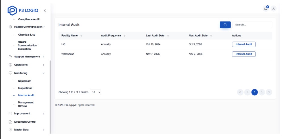The image size is (283, 139).
Task: Click the HQ facility cell
Action: [63, 44]
